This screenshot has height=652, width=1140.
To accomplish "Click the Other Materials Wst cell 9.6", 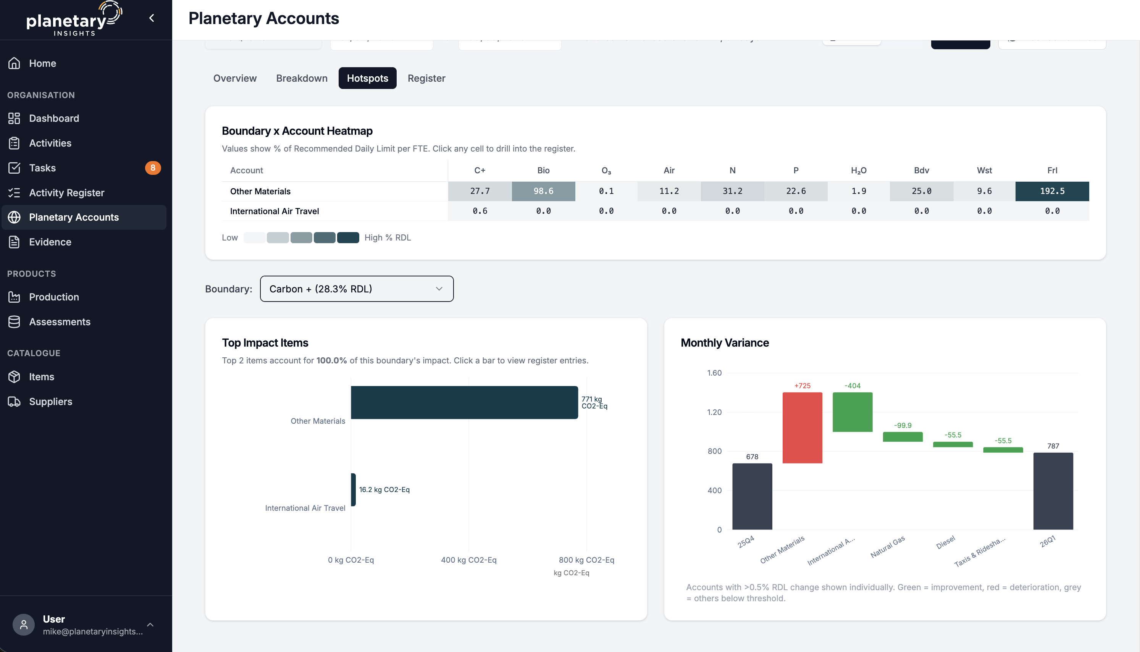I will click(x=984, y=191).
